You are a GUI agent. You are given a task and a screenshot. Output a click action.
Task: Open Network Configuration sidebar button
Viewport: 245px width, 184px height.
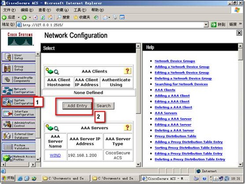coord(19,91)
